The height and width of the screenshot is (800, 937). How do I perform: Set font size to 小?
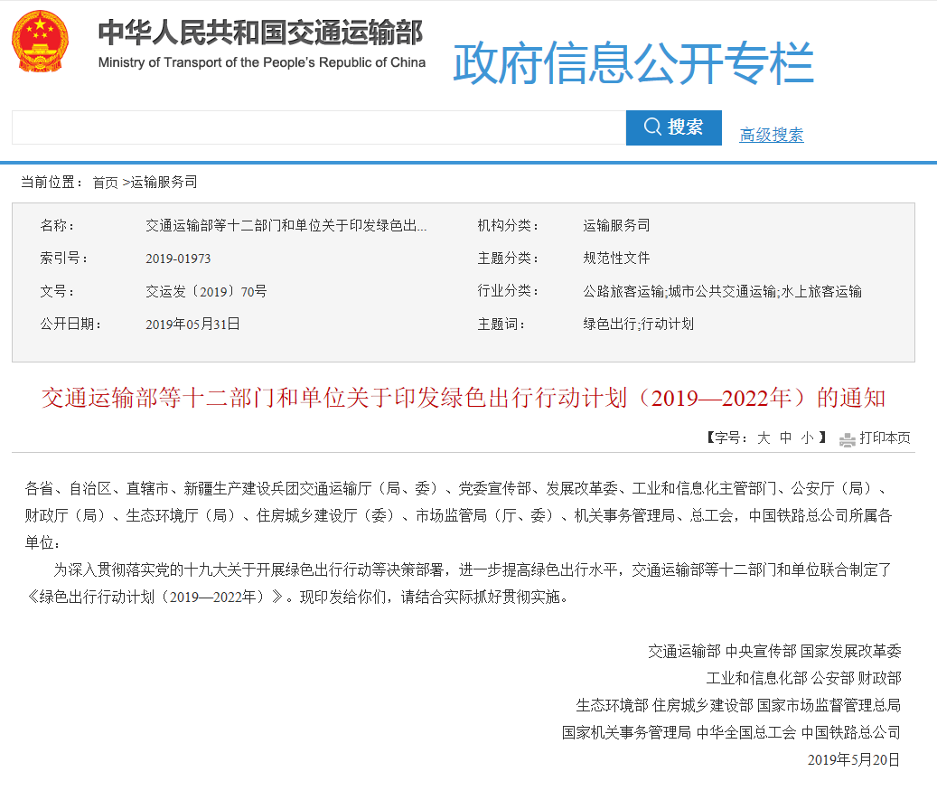807,438
